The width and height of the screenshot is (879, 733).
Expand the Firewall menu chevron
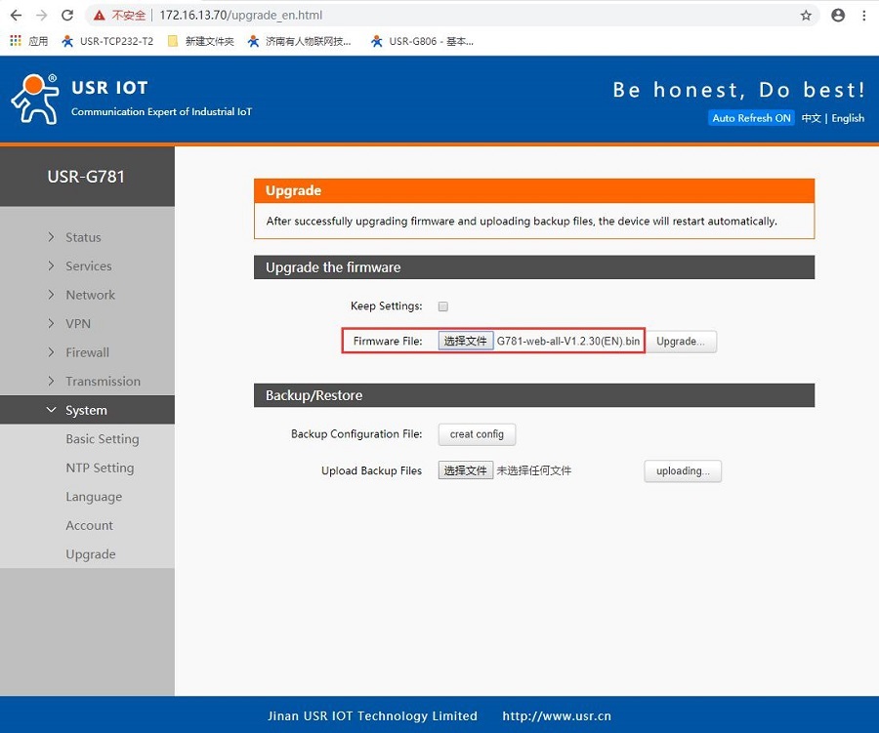(x=51, y=352)
